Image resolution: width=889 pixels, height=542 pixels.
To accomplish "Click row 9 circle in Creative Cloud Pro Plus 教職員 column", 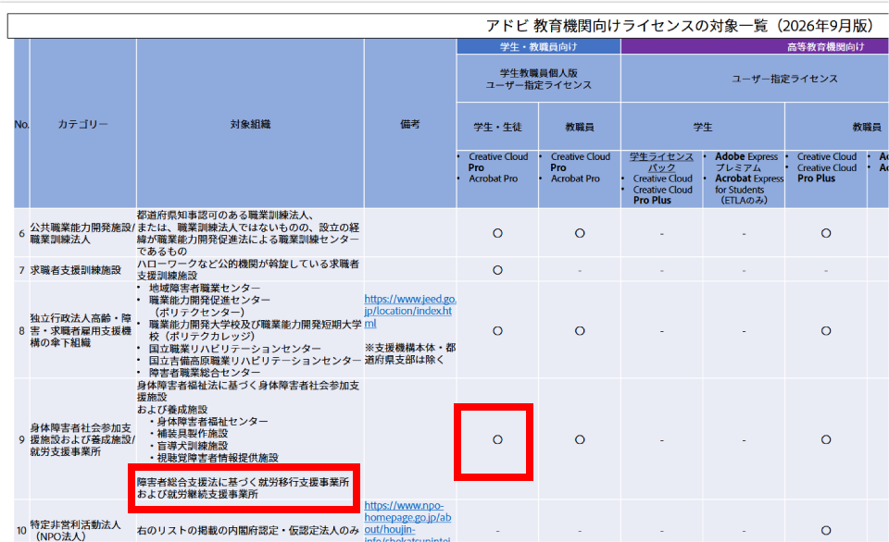I will click(826, 439).
